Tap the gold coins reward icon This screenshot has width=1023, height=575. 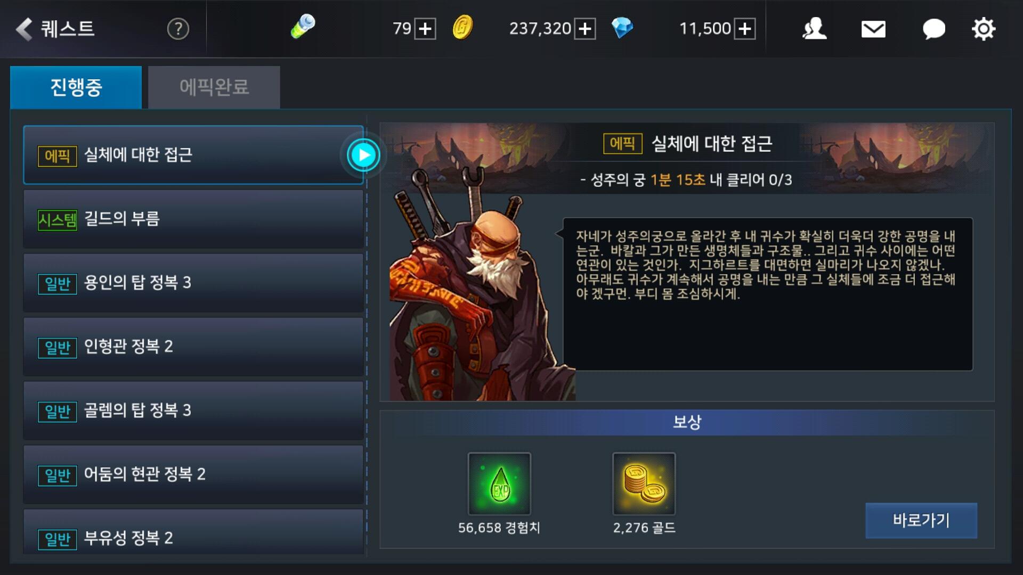tap(644, 484)
